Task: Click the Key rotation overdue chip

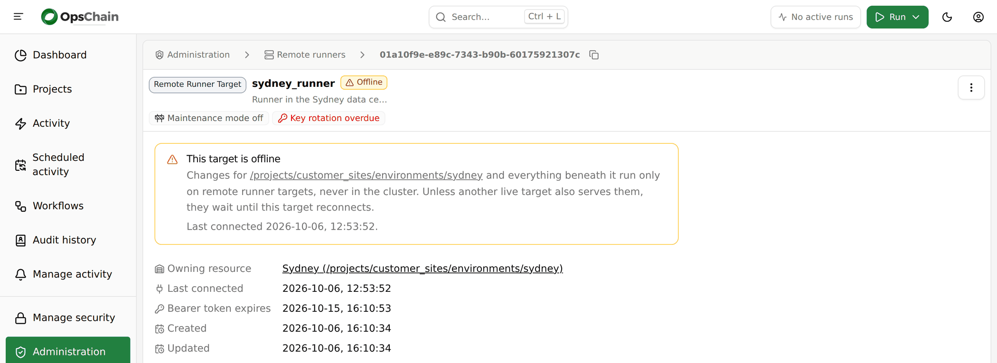Action: pyautogui.click(x=329, y=118)
